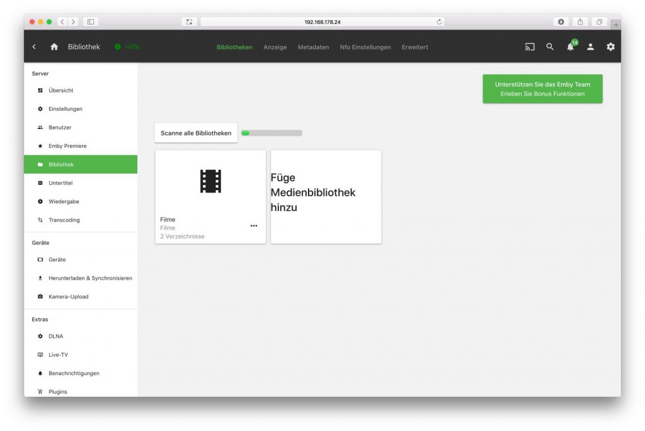
Task: Click the Safari fullscreen reader icon
Action: pos(189,22)
